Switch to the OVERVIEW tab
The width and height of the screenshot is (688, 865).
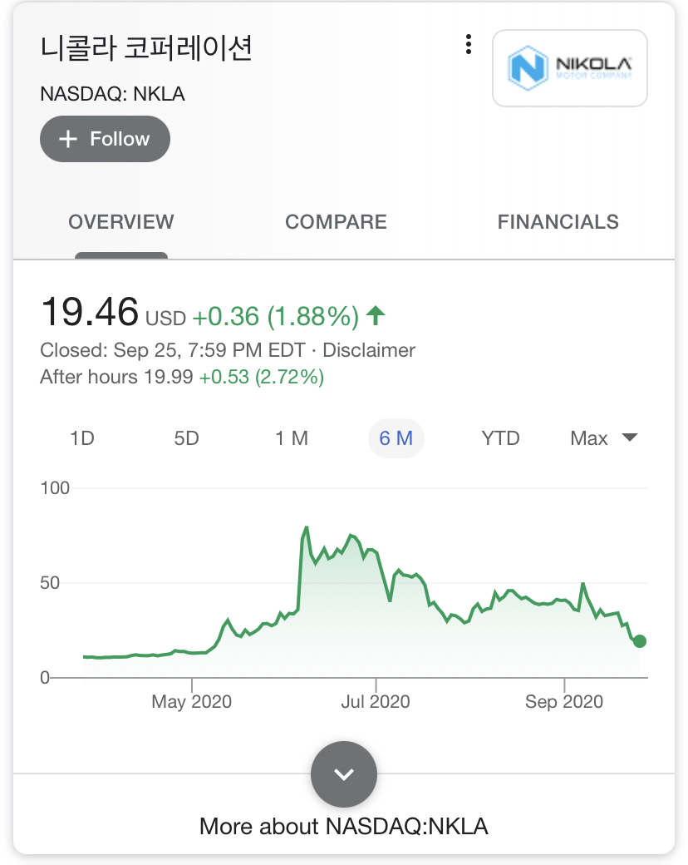[121, 222]
